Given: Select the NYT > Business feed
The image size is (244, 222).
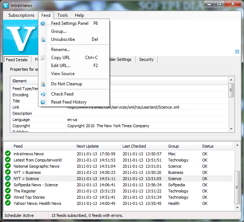Looking at the screenshot, I should [118, 172].
